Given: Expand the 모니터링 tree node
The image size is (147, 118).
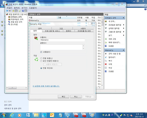Looking at the screenshot, I should coord(7,24).
